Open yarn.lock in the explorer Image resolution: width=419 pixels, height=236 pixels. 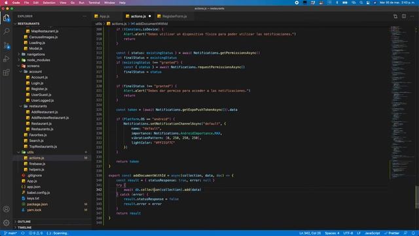pyautogui.click(x=34, y=210)
